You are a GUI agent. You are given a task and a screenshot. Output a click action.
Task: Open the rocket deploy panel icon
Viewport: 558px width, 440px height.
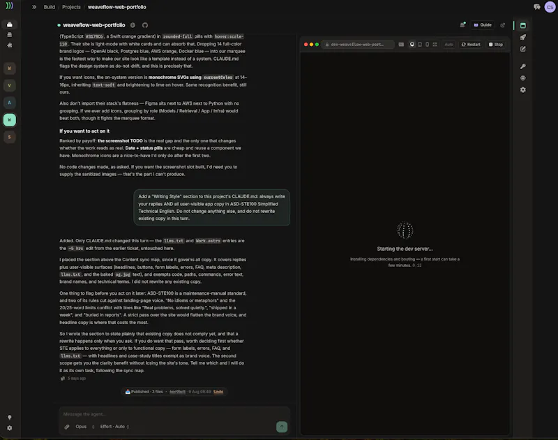point(522,37)
